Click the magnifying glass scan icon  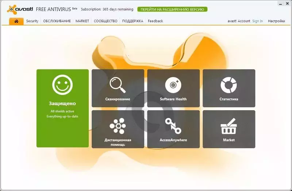point(118,85)
